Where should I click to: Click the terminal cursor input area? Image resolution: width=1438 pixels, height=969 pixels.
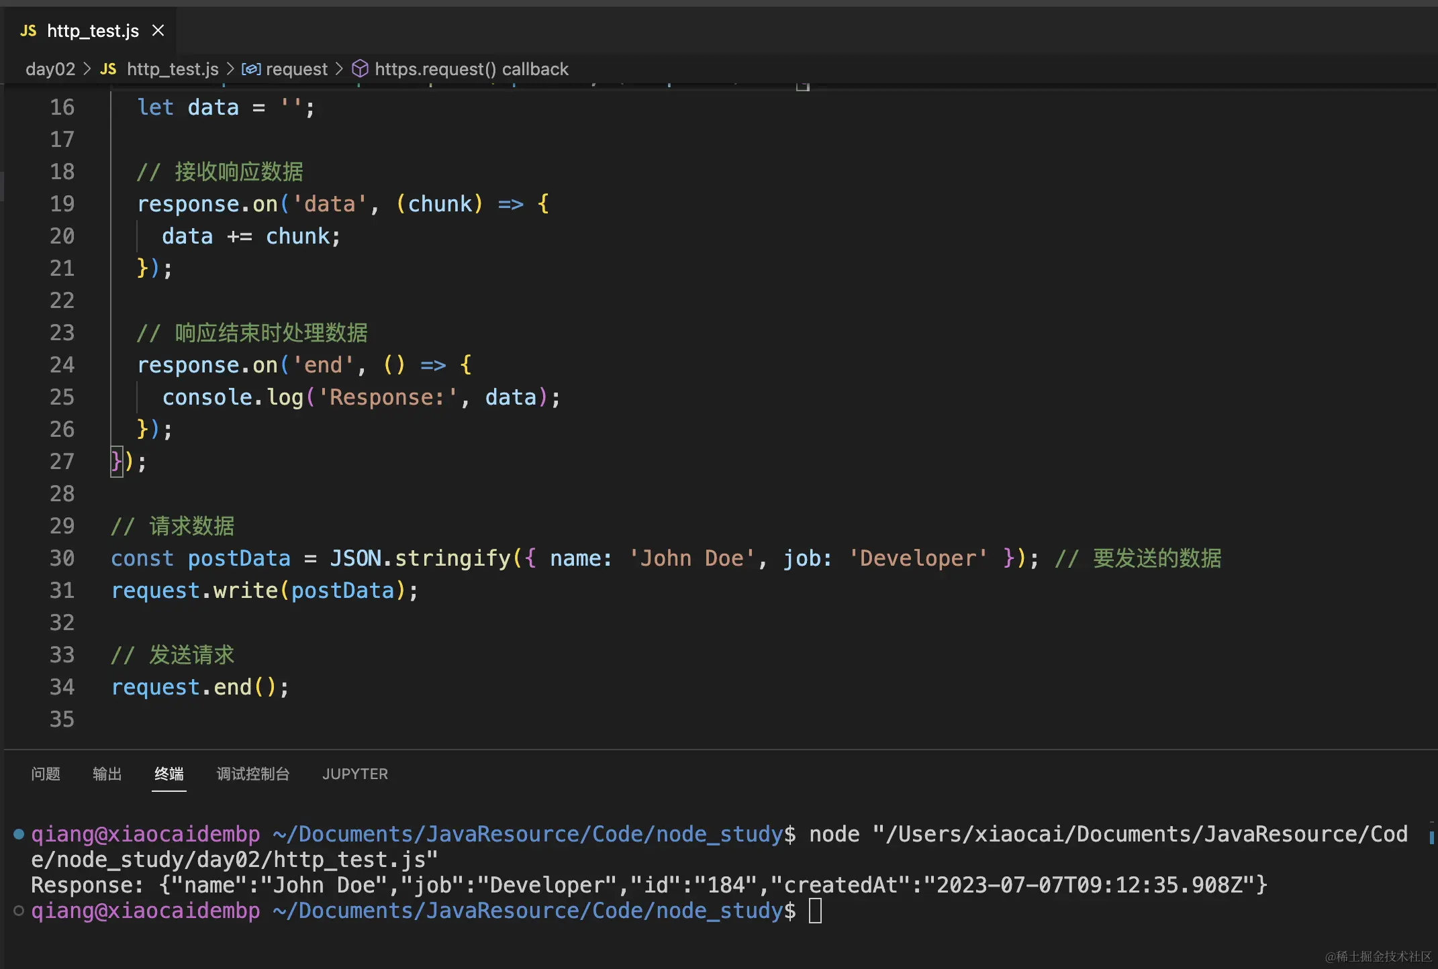(x=815, y=911)
